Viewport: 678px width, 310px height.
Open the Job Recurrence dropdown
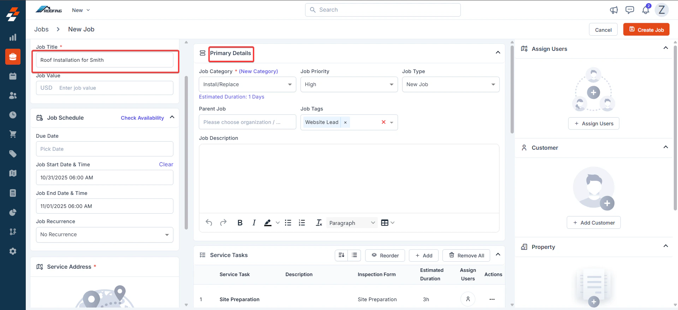(x=105, y=235)
